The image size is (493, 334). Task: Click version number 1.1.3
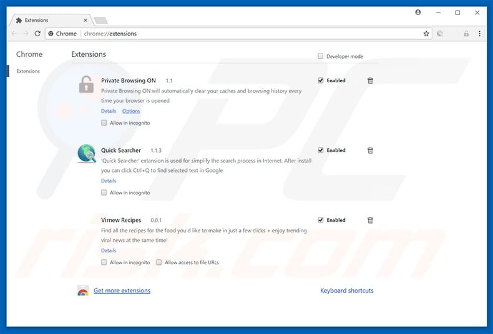[156, 150]
